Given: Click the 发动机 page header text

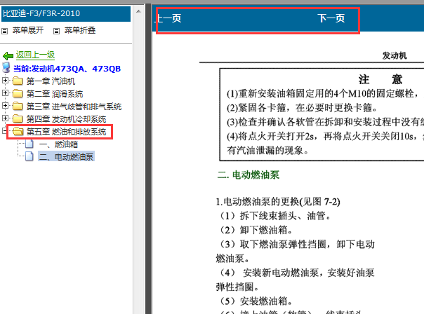Looking at the screenshot, I should 395,55.
